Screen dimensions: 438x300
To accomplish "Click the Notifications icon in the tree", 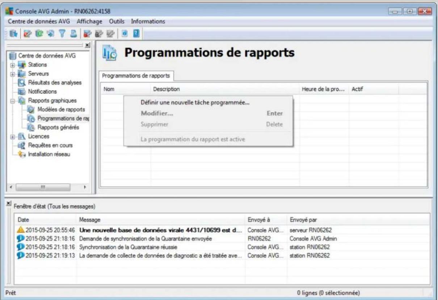I will pos(22,92).
